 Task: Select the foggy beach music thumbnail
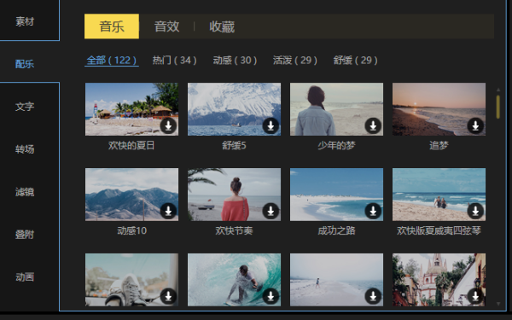pos(337,280)
